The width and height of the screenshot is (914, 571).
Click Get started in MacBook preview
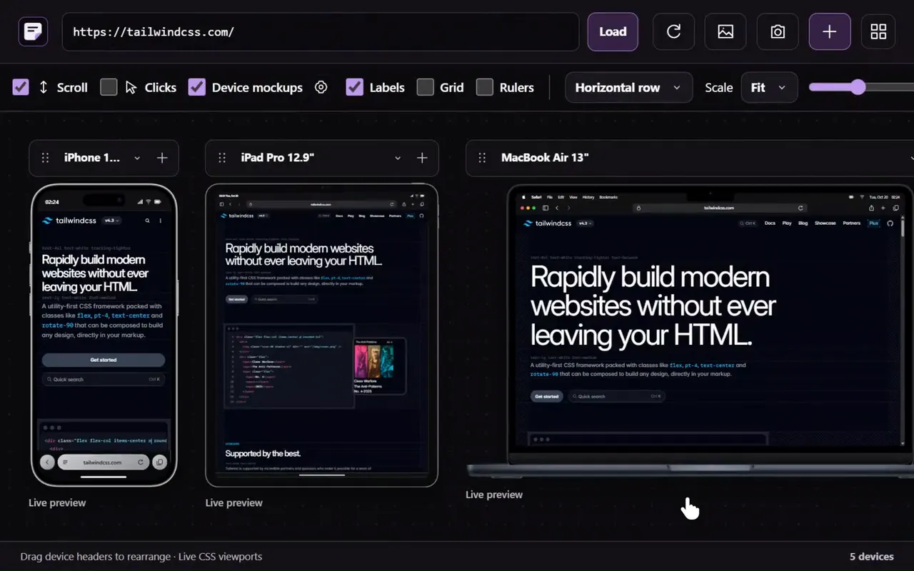click(x=547, y=396)
